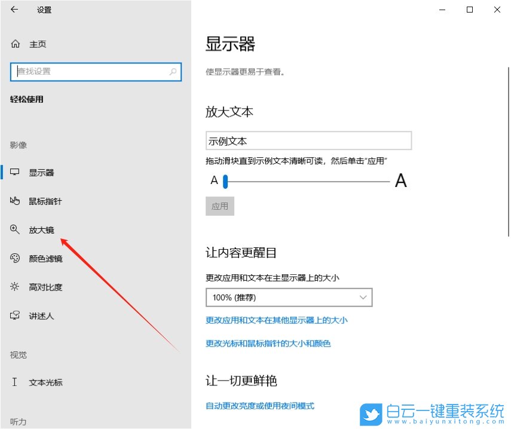Click the 显示器 (Display) monitor icon

coord(14,171)
